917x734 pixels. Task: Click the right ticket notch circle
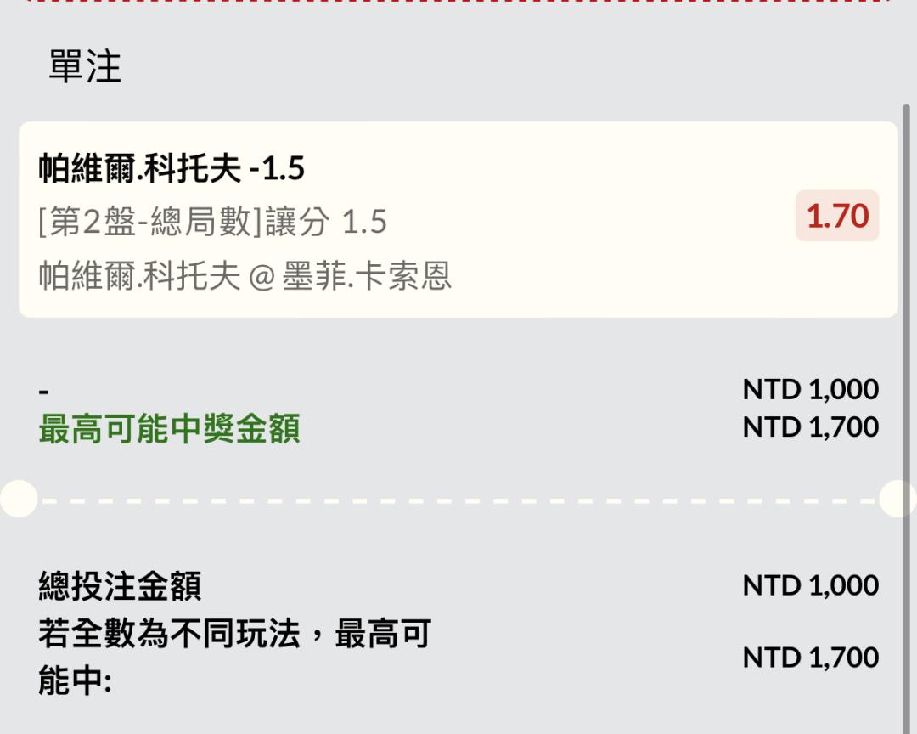point(898,499)
